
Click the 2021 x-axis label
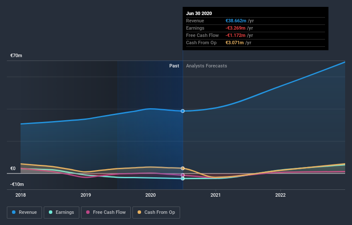216,195
